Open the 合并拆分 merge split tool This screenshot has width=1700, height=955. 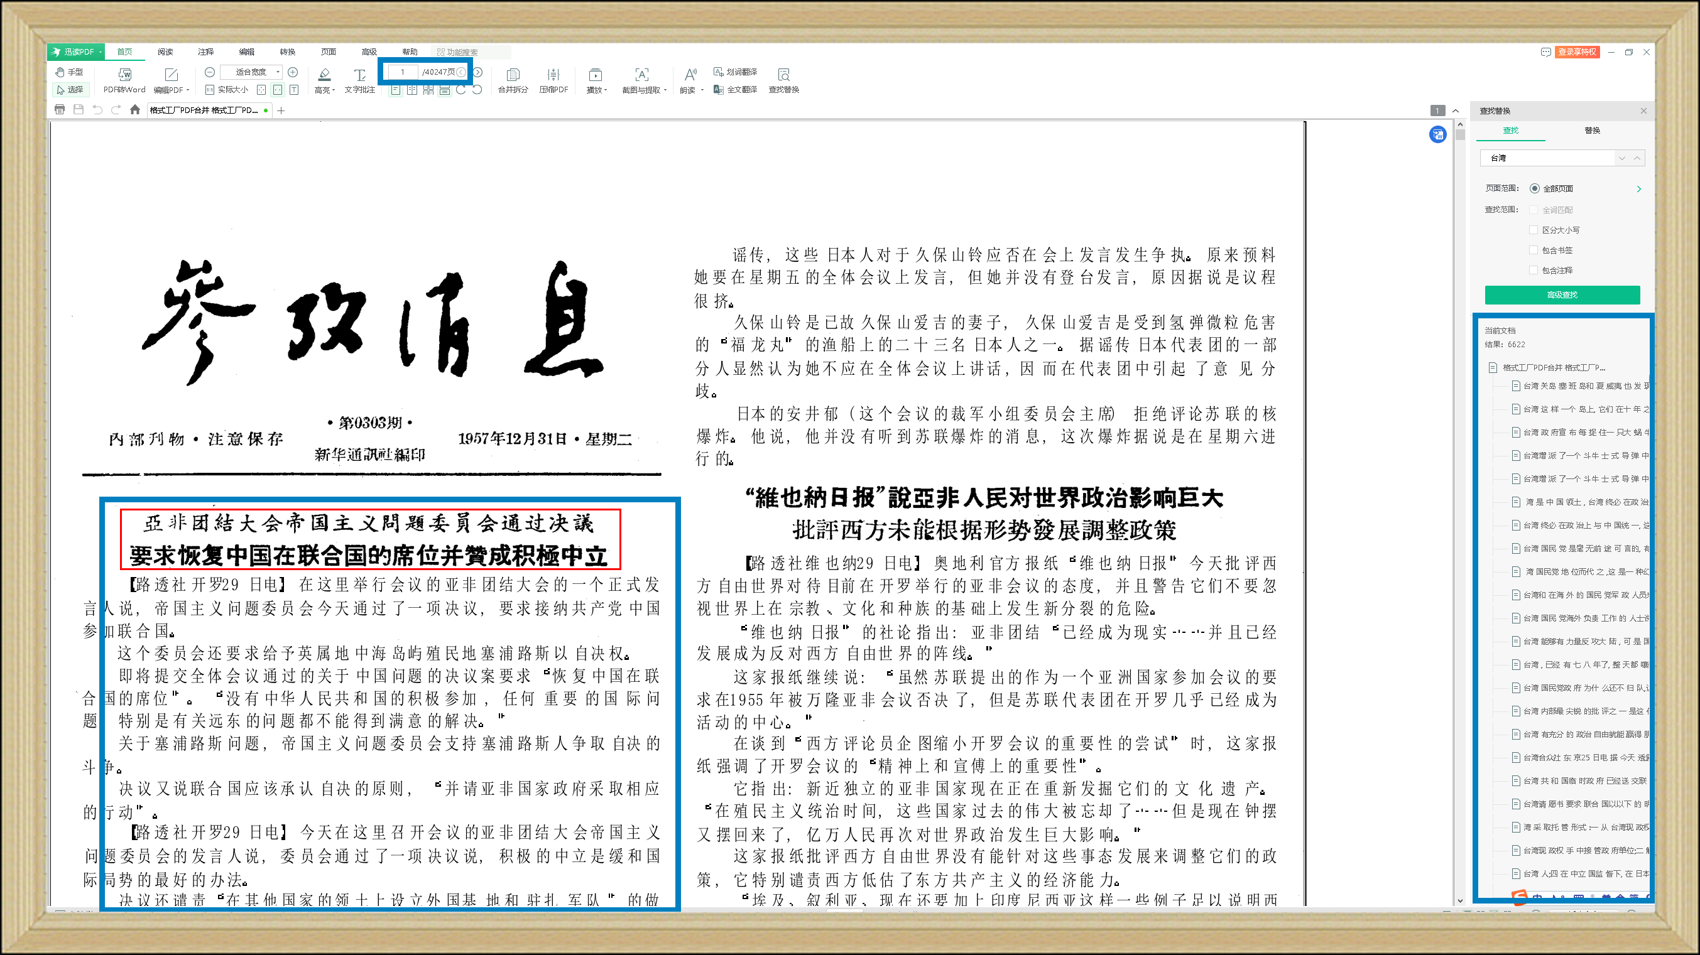pyautogui.click(x=513, y=75)
